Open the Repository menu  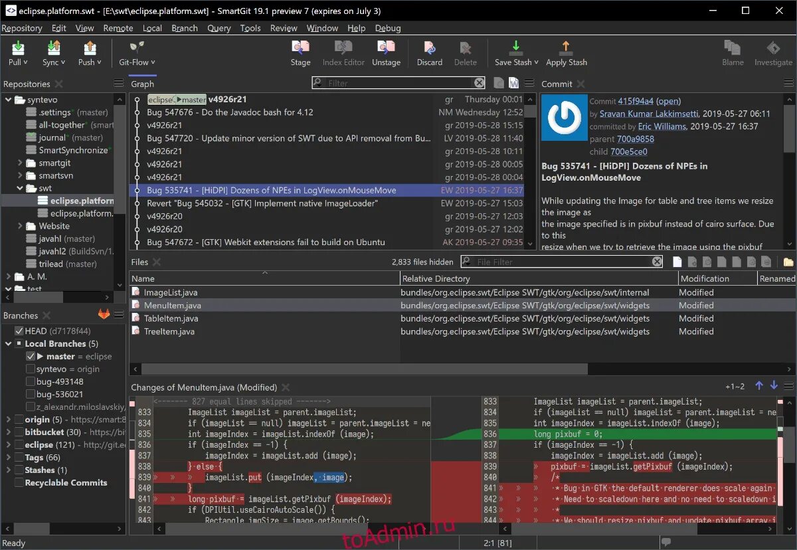coord(22,28)
